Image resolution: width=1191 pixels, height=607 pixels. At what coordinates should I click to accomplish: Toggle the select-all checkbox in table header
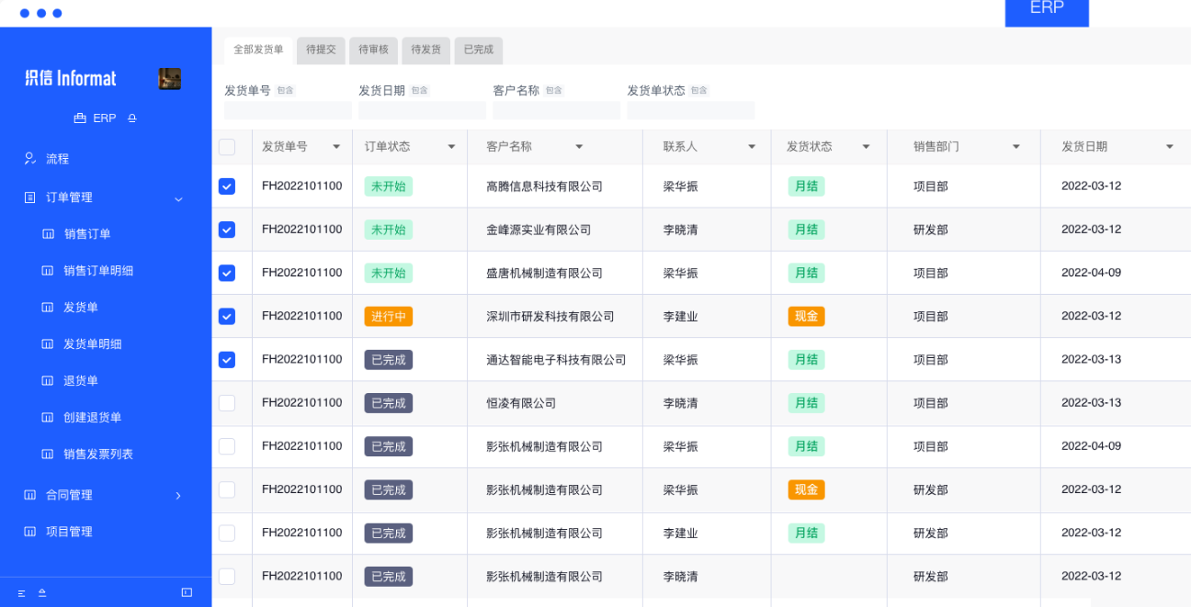(x=226, y=146)
